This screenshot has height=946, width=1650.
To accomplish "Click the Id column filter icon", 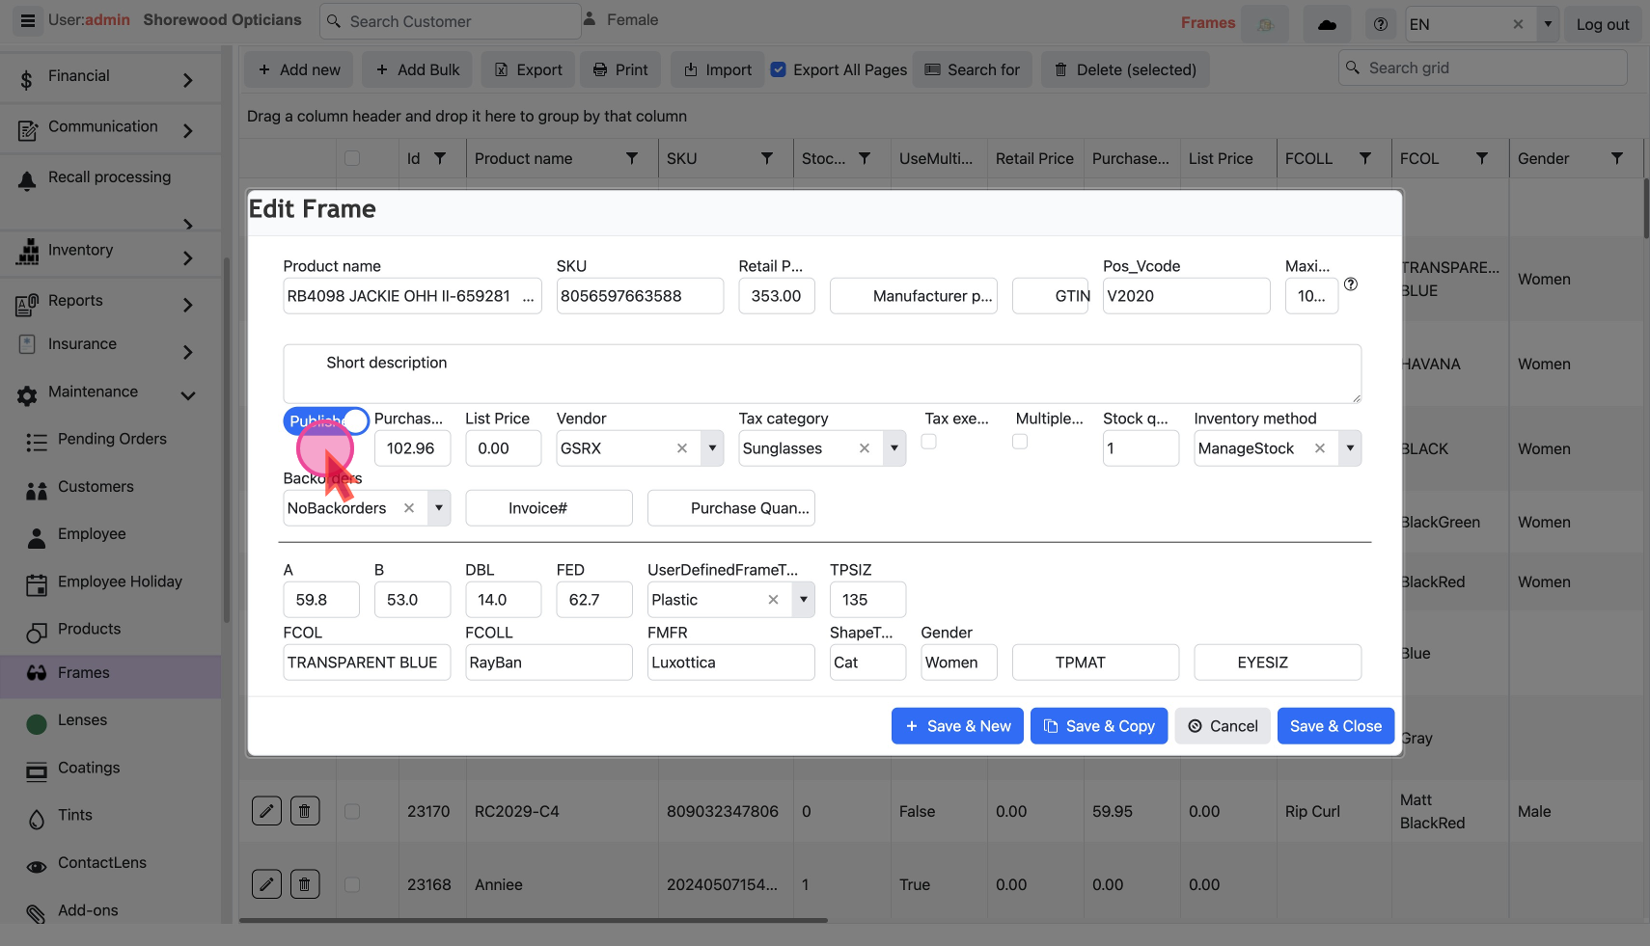I will 440,158.
